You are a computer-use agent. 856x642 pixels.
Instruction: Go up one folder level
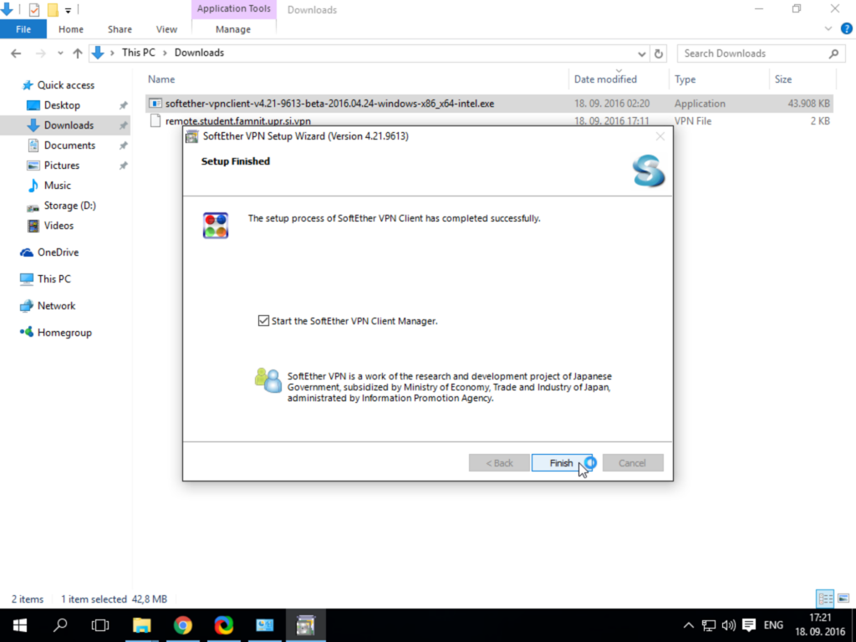click(78, 53)
